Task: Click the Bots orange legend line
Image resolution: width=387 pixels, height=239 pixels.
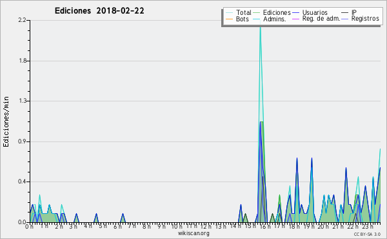Action: [x=229, y=19]
